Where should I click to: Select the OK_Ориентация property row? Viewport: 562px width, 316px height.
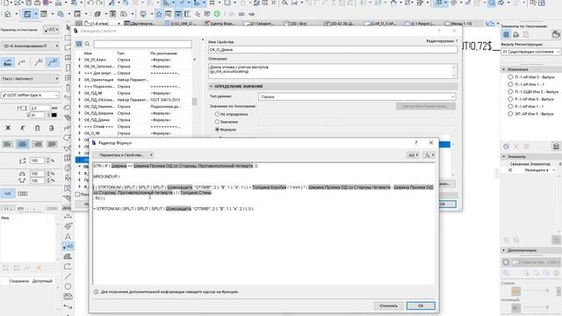click(134, 80)
